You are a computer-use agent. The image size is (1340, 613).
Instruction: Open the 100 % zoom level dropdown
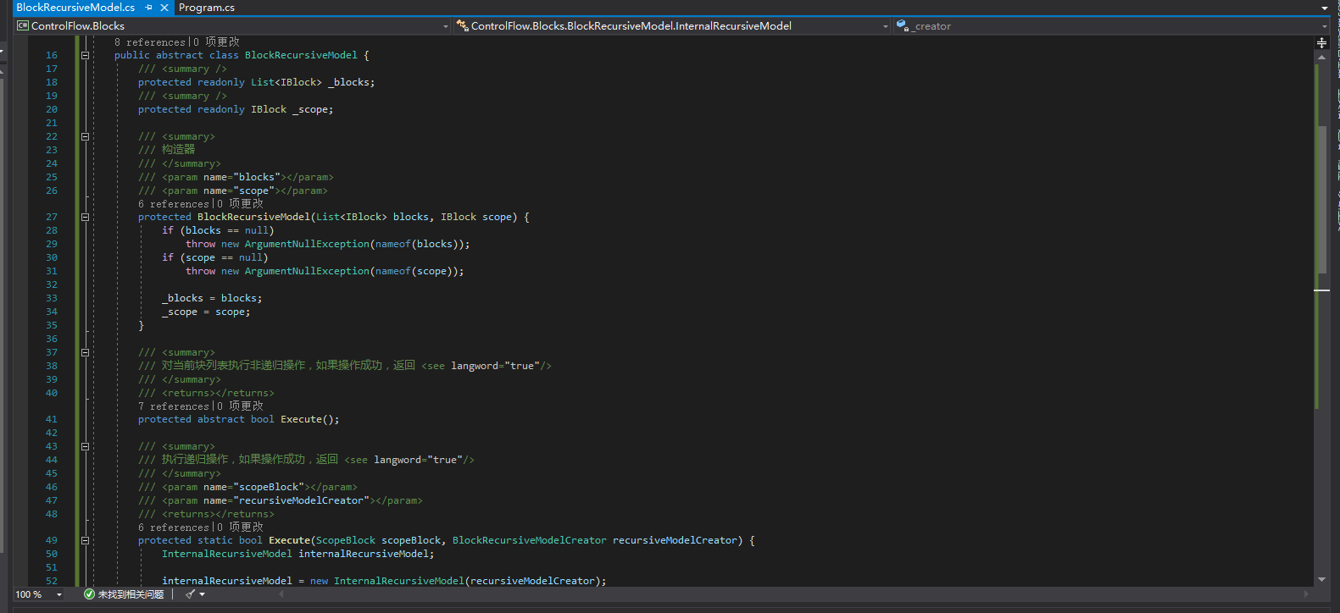[58, 594]
